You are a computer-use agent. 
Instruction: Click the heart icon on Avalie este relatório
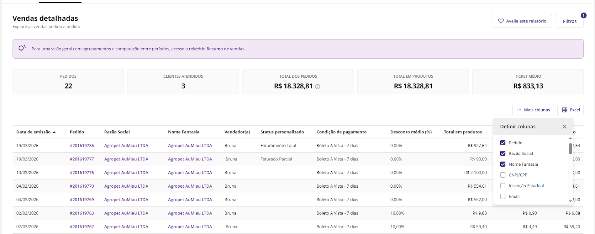coord(501,21)
